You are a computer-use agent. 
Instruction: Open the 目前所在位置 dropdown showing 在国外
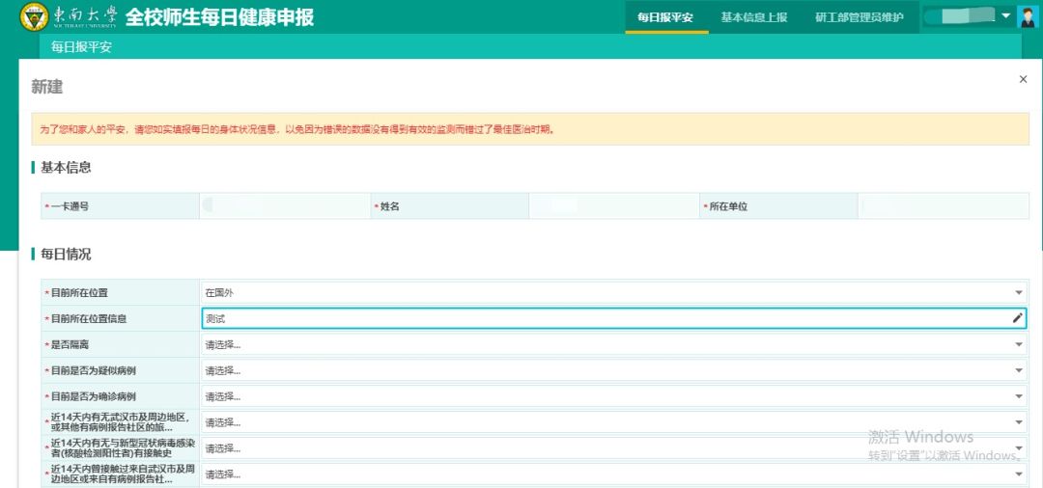click(x=613, y=292)
